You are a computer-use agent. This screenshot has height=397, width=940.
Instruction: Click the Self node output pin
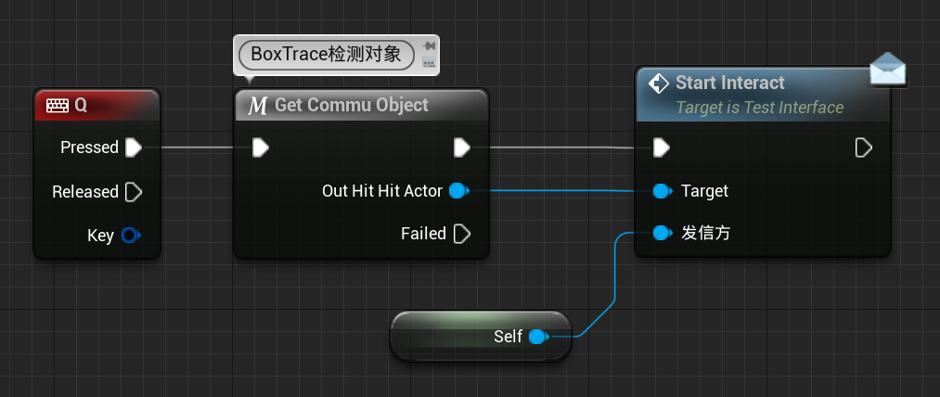(538, 337)
